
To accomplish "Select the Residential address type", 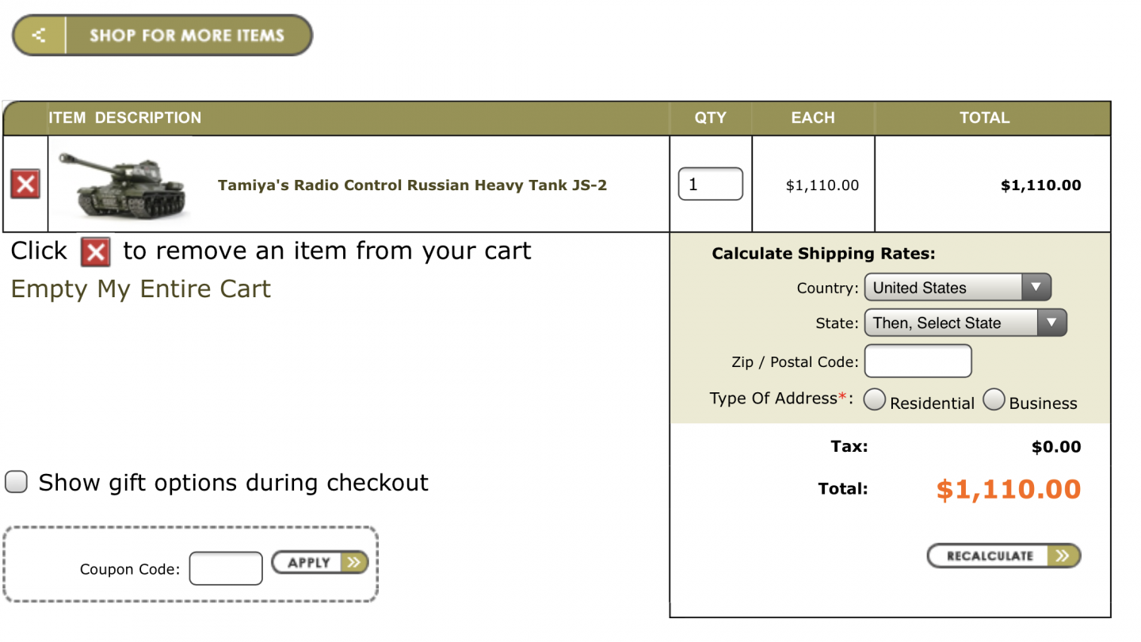I will 874,400.
